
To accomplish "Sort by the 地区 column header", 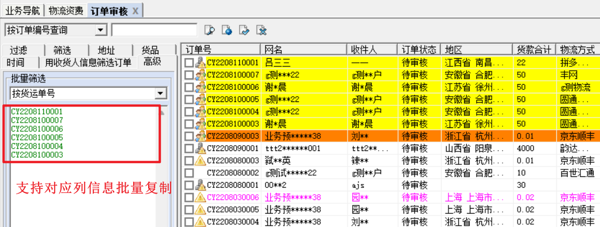I will (x=477, y=50).
